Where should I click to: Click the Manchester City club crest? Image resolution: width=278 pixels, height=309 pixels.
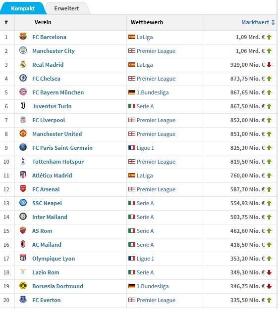click(x=23, y=50)
